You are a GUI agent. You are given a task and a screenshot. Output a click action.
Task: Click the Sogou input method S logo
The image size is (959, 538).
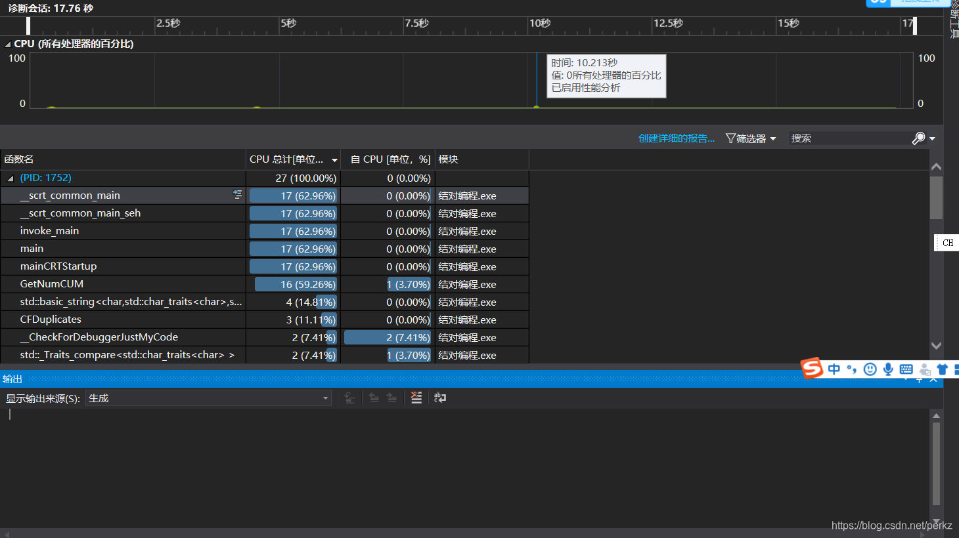(812, 368)
